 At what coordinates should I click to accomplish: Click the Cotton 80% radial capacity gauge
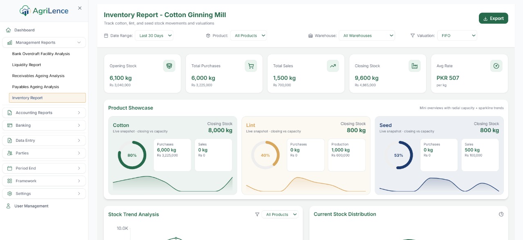(132, 155)
